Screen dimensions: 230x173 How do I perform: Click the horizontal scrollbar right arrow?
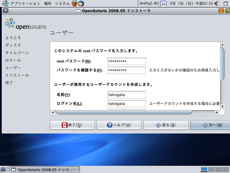coord(217,112)
